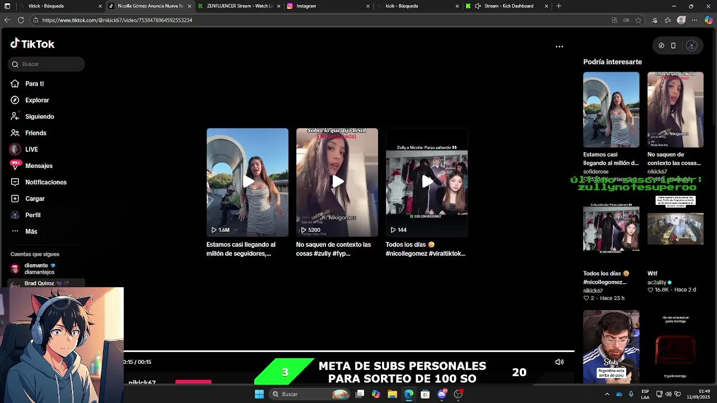The image size is (717, 403).
Task: Open the Explorar page
Action: coord(37,100)
